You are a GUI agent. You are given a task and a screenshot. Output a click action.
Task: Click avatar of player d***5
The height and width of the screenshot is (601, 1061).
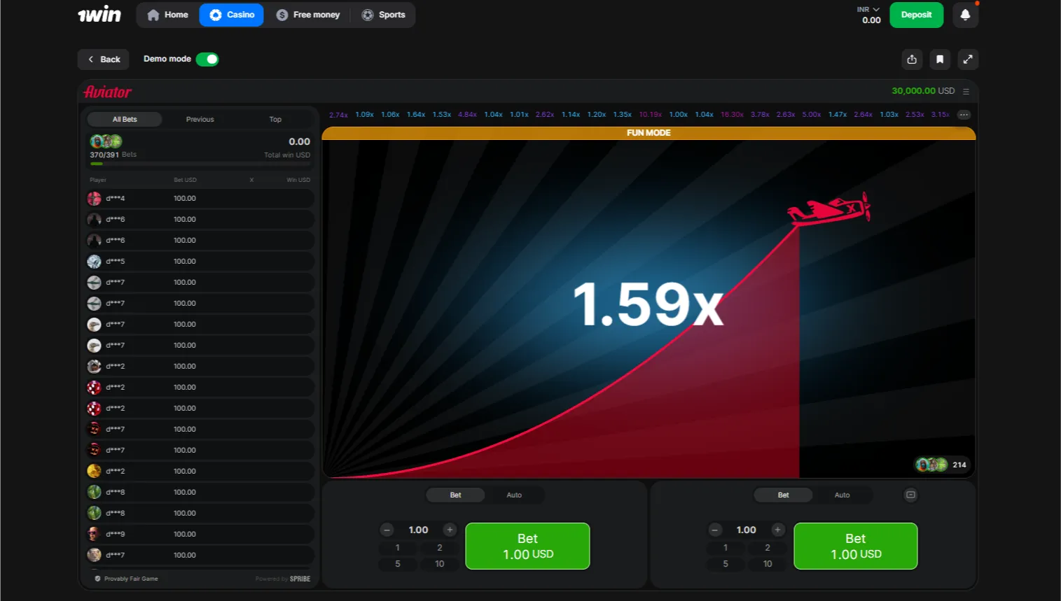click(x=94, y=262)
